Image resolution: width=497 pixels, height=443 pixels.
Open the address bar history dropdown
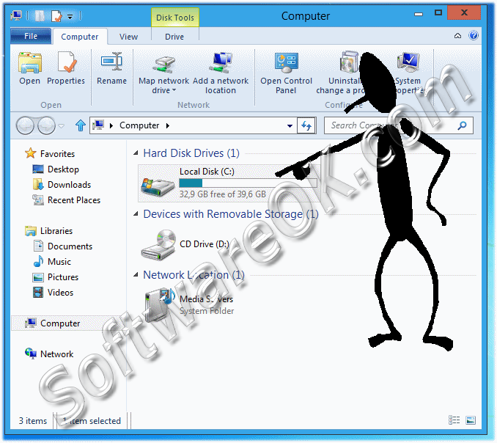[x=290, y=126]
